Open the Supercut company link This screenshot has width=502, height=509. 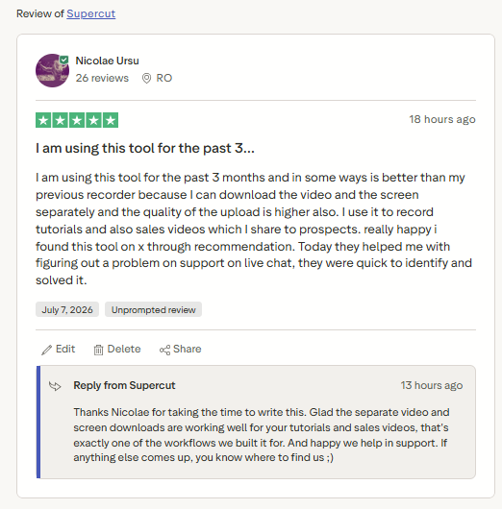point(91,13)
